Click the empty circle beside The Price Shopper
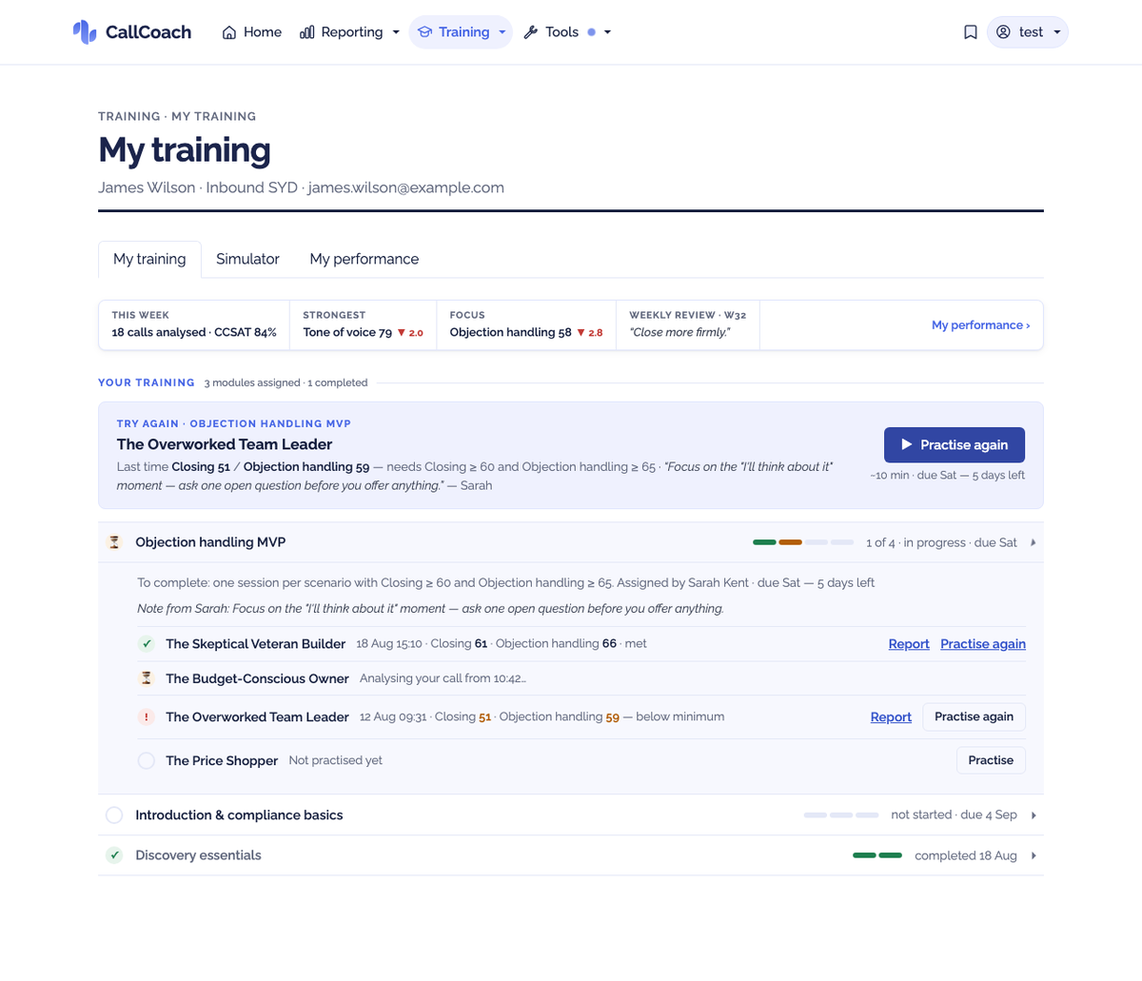The image size is (1142, 981). point(147,761)
